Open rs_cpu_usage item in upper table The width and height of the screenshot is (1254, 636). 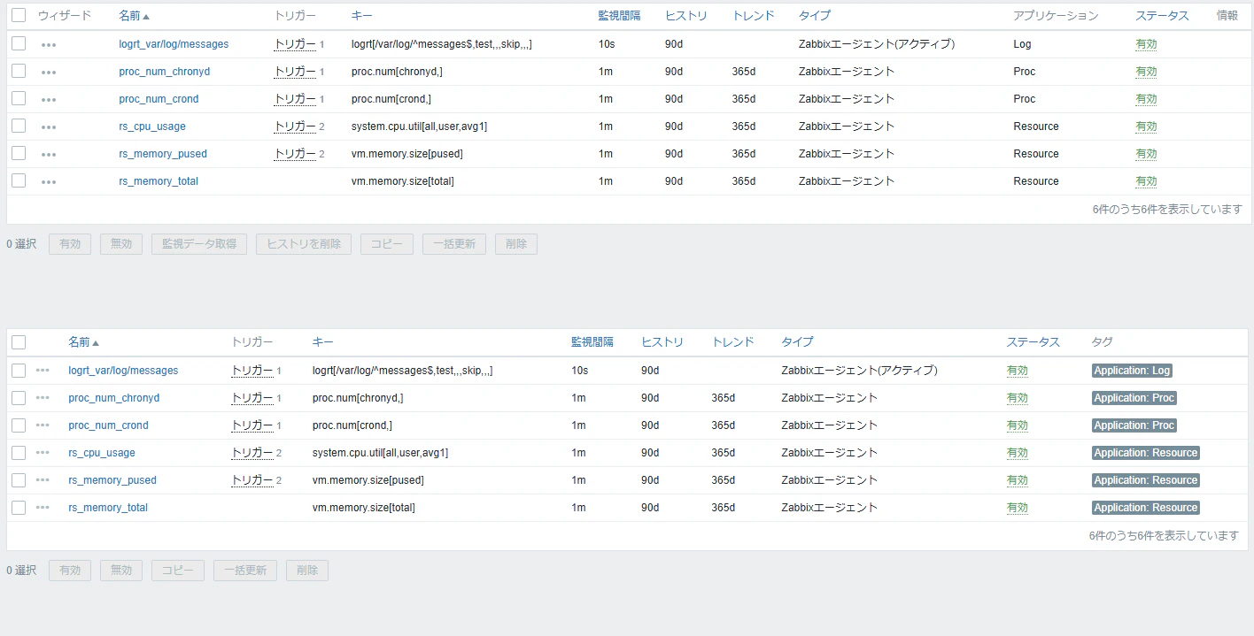(x=152, y=126)
